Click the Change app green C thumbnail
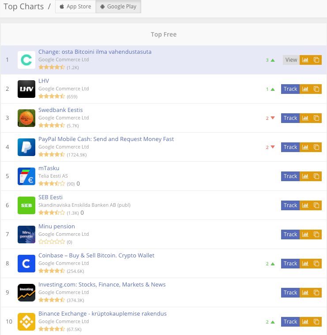327x335 pixels. (x=26, y=60)
